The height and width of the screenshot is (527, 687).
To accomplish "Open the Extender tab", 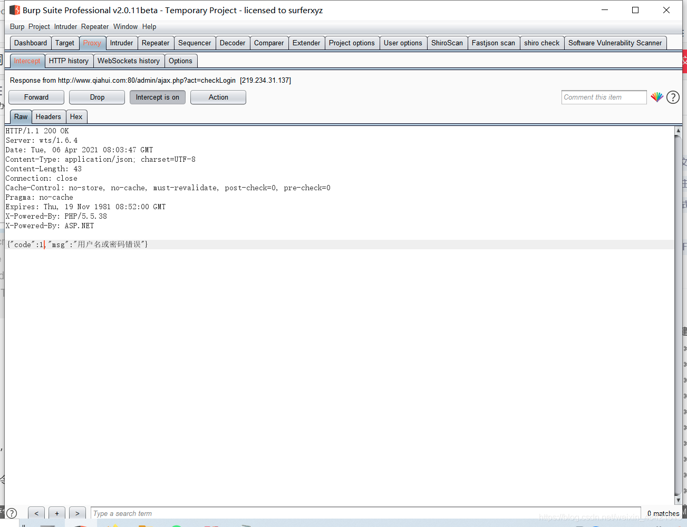I will (x=306, y=43).
